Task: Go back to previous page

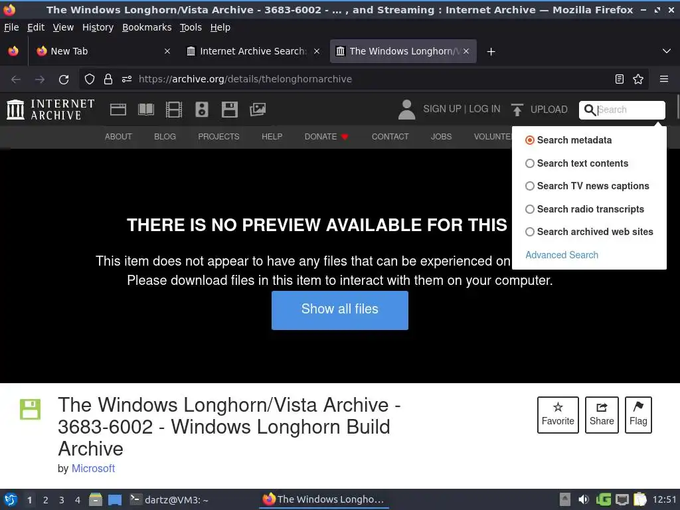Action: 16,80
